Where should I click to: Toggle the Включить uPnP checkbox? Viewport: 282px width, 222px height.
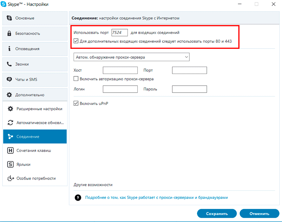click(x=76, y=103)
